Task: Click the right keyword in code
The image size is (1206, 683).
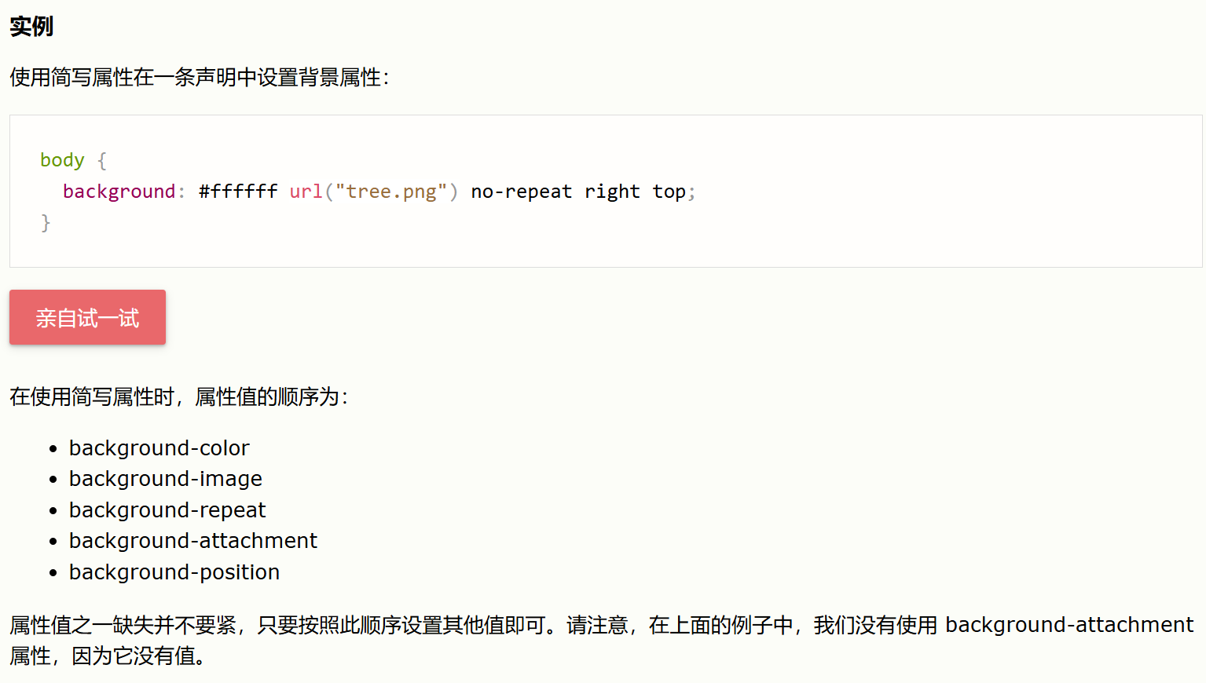Action: (612, 192)
